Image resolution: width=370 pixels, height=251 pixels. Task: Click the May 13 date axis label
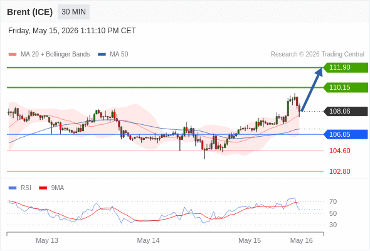pos(47,240)
